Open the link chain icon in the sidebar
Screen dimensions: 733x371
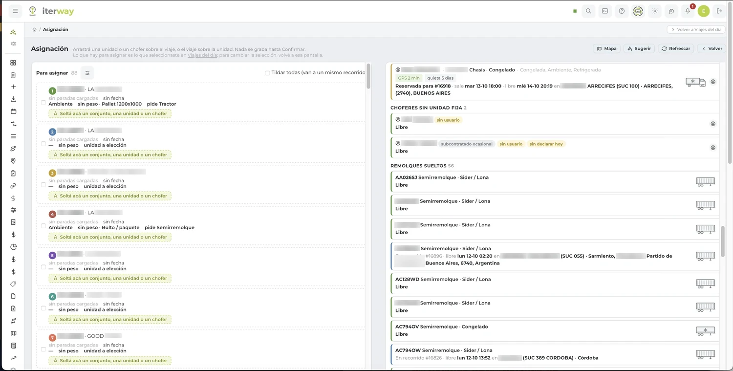pos(13,186)
